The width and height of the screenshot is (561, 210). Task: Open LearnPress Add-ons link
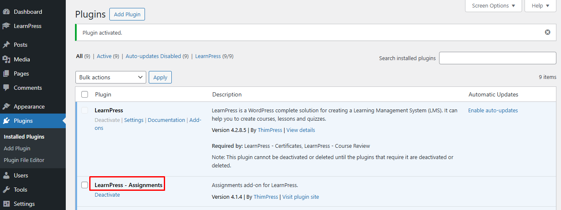(195, 120)
